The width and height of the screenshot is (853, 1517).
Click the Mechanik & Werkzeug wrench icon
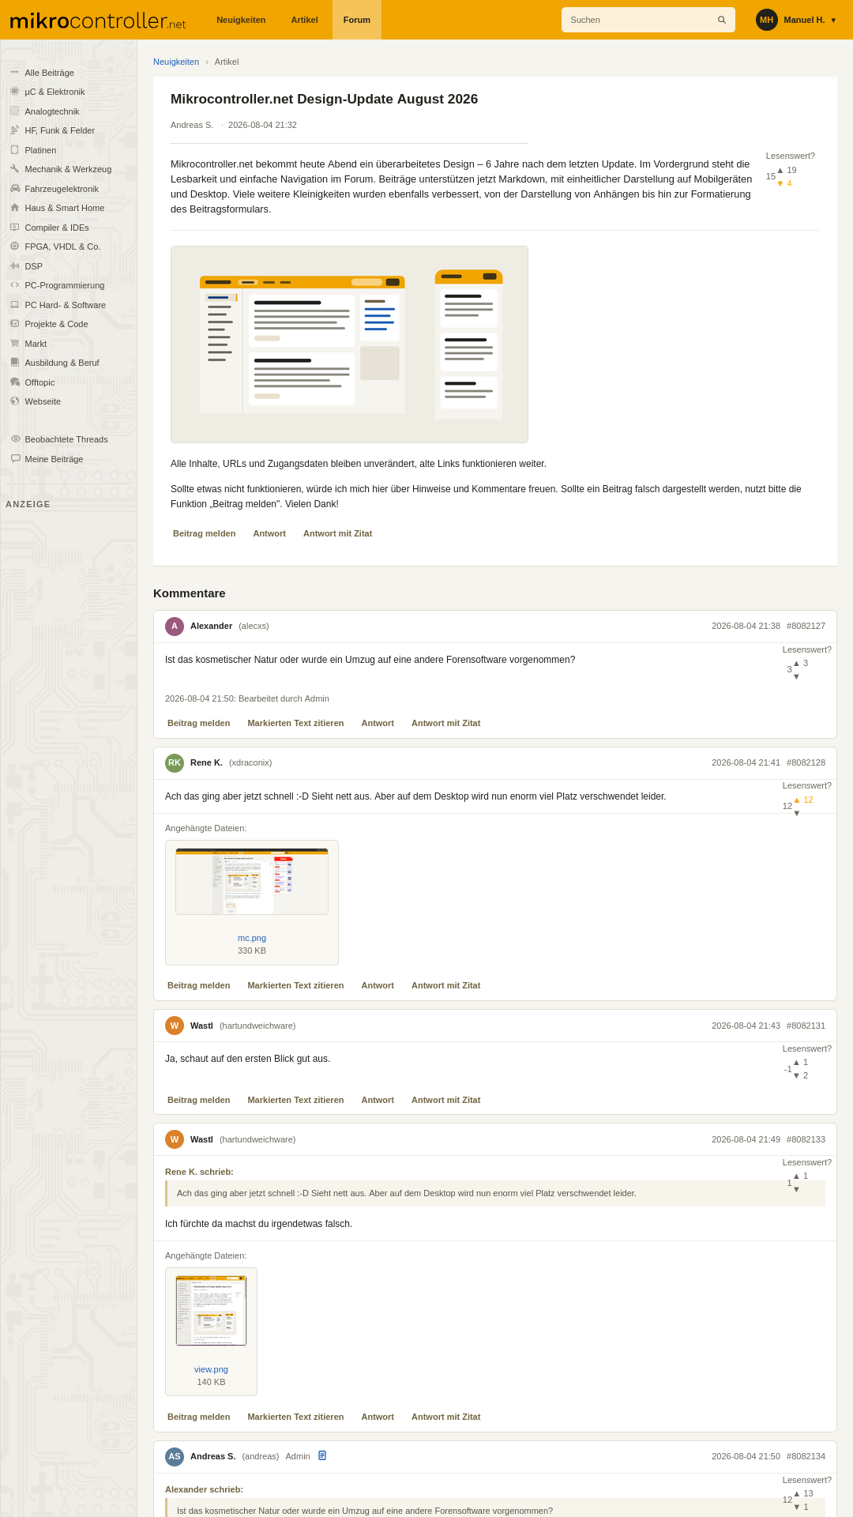[14, 169]
